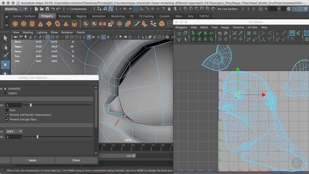Toggle the UV Editor dimmed image button
Screen dimensions: 309x174
point(292,39)
